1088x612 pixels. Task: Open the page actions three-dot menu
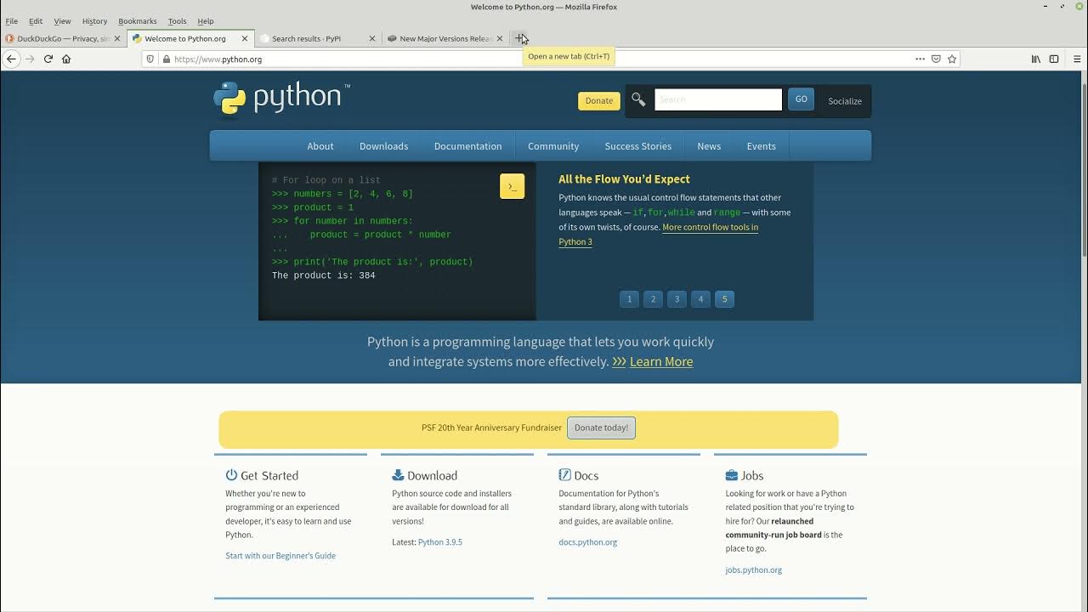tap(920, 59)
